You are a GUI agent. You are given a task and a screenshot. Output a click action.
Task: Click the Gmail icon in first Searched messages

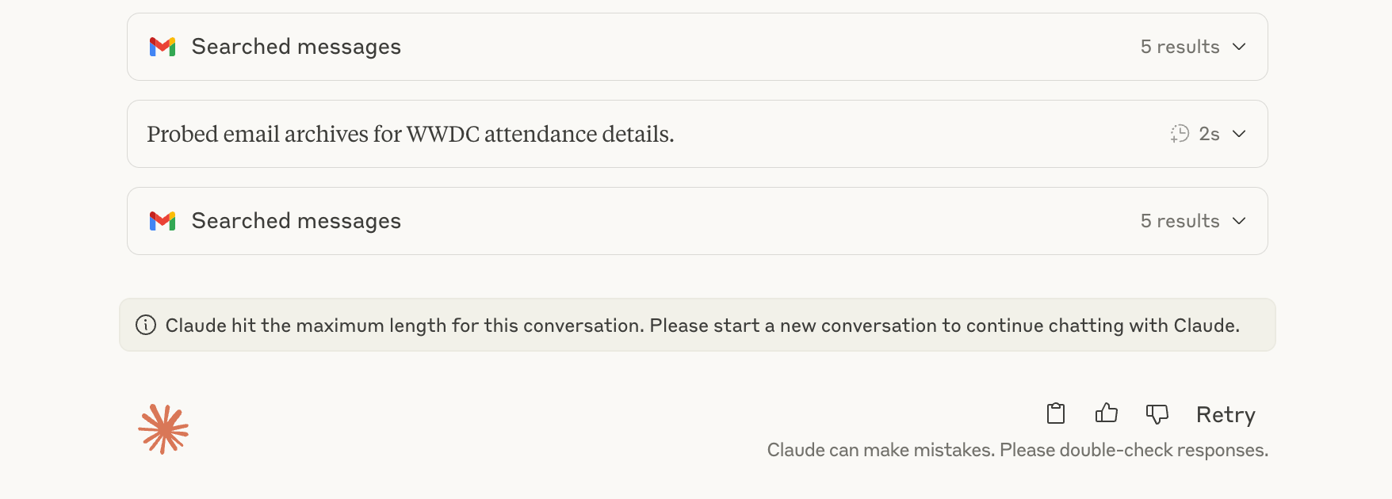click(x=163, y=47)
